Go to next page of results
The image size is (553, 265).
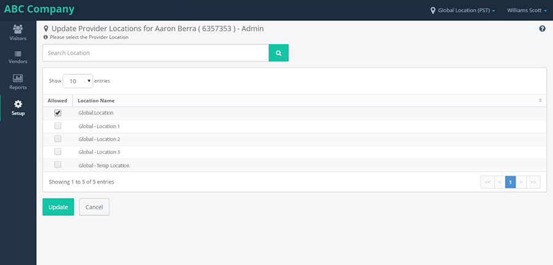pos(521,182)
